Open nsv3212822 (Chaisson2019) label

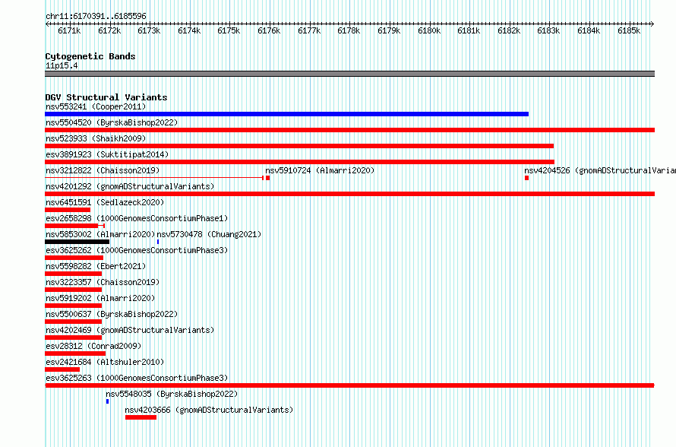(103, 170)
